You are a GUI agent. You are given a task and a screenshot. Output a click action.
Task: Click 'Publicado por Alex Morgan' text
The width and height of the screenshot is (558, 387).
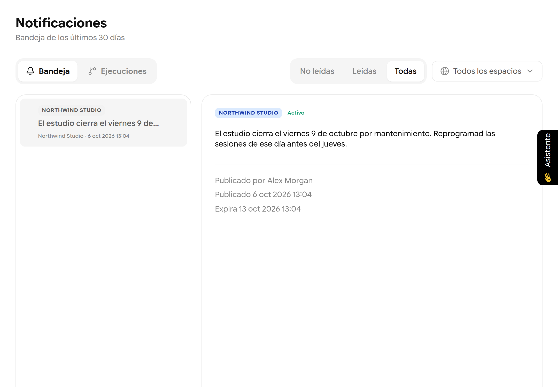point(264,180)
